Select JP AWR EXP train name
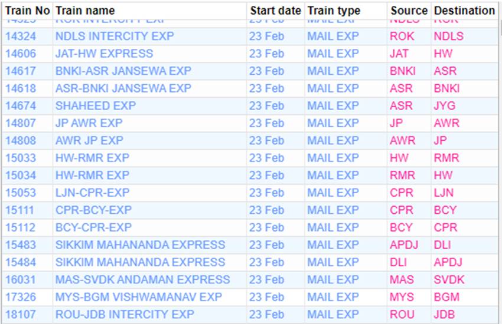This screenshot has width=502, height=324. 89,123
